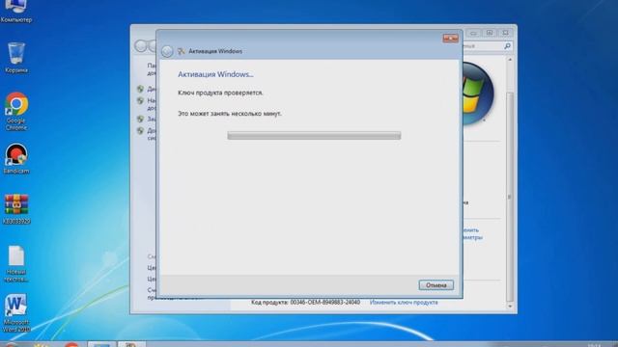Open the new text document icon
The width and height of the screenshot is (618, 347).
point(16,263)
